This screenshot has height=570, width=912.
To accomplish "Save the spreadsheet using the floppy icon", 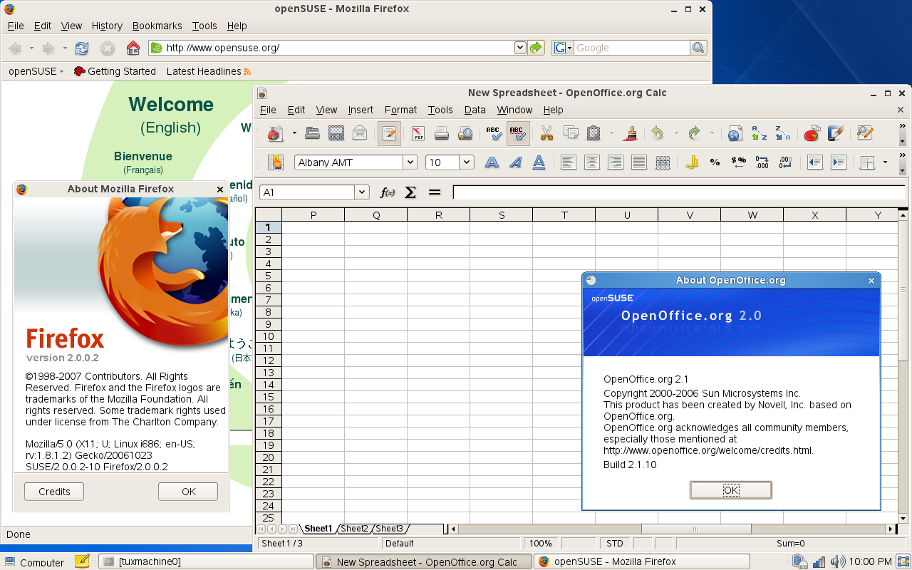I will [336, 133].
